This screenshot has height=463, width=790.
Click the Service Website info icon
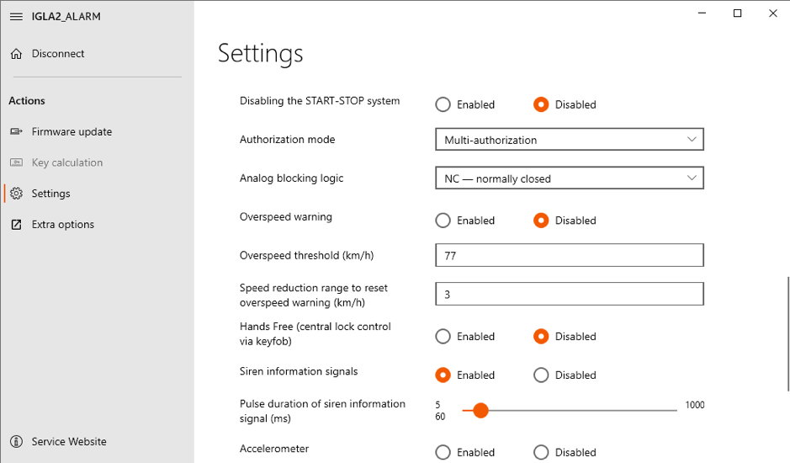point(16,442)
